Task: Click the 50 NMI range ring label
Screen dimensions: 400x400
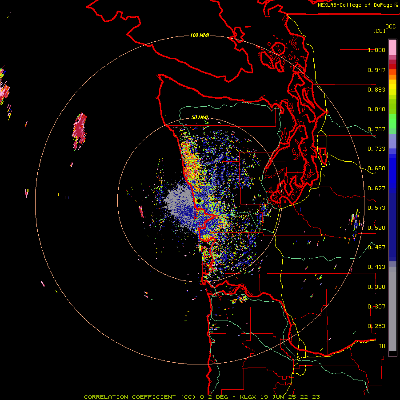Action: click(x=200, y=117)
